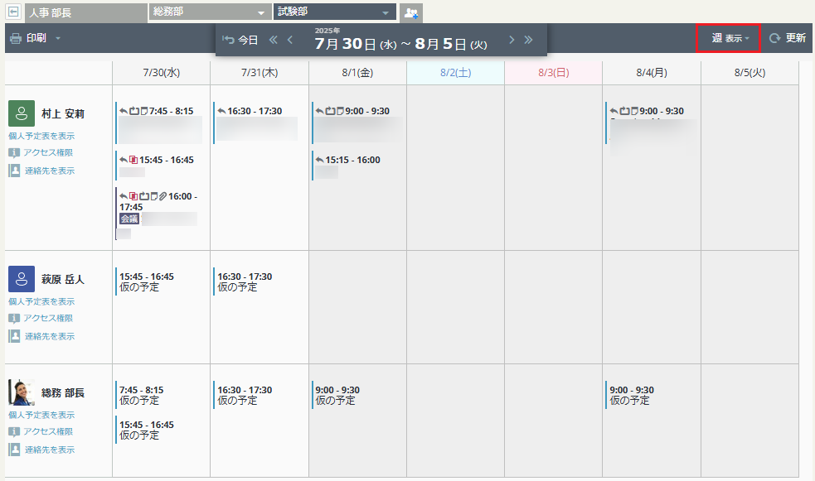Go to next day with single-right arrow
Image resolution: width=815 pixels, height=481 pixels.
[512, 40]
